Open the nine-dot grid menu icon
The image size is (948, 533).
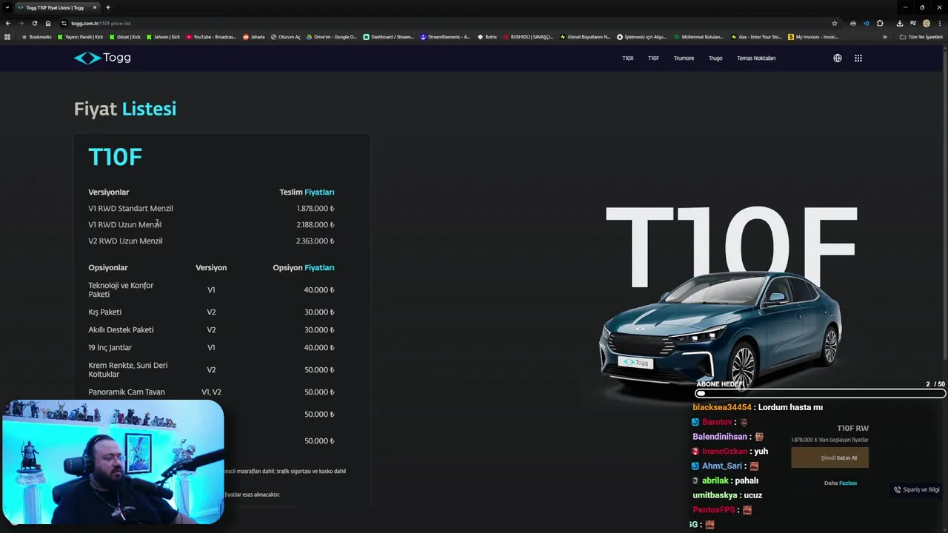pyautogui.click(x=858, y=58)
